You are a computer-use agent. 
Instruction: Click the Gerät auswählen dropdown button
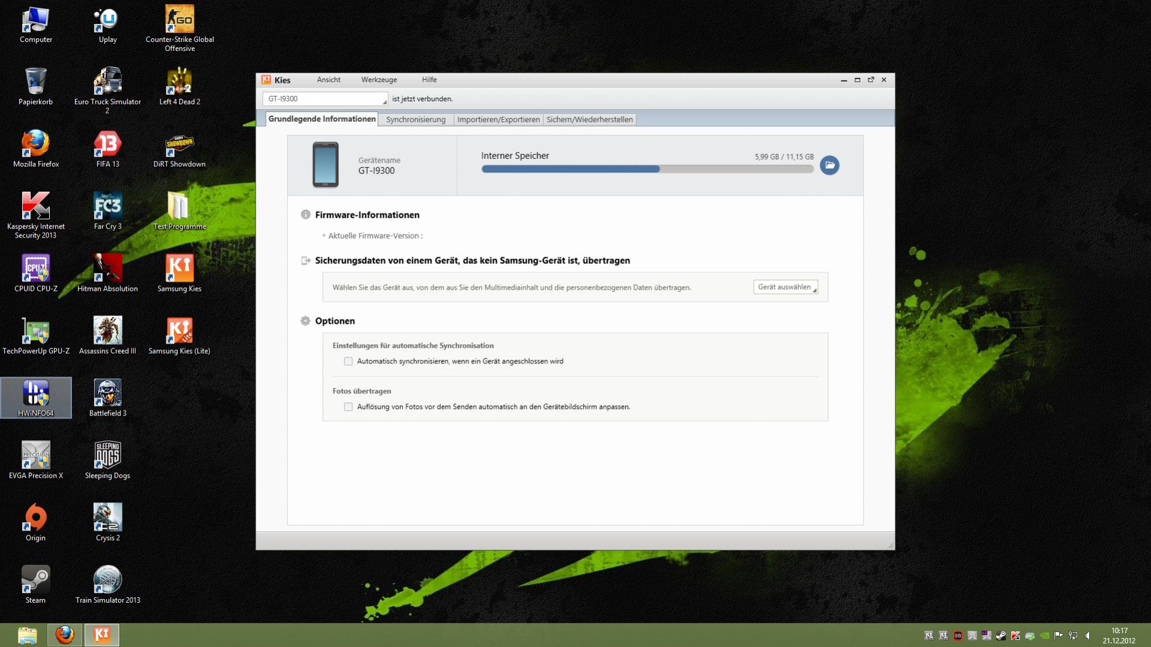click(786, 287)
